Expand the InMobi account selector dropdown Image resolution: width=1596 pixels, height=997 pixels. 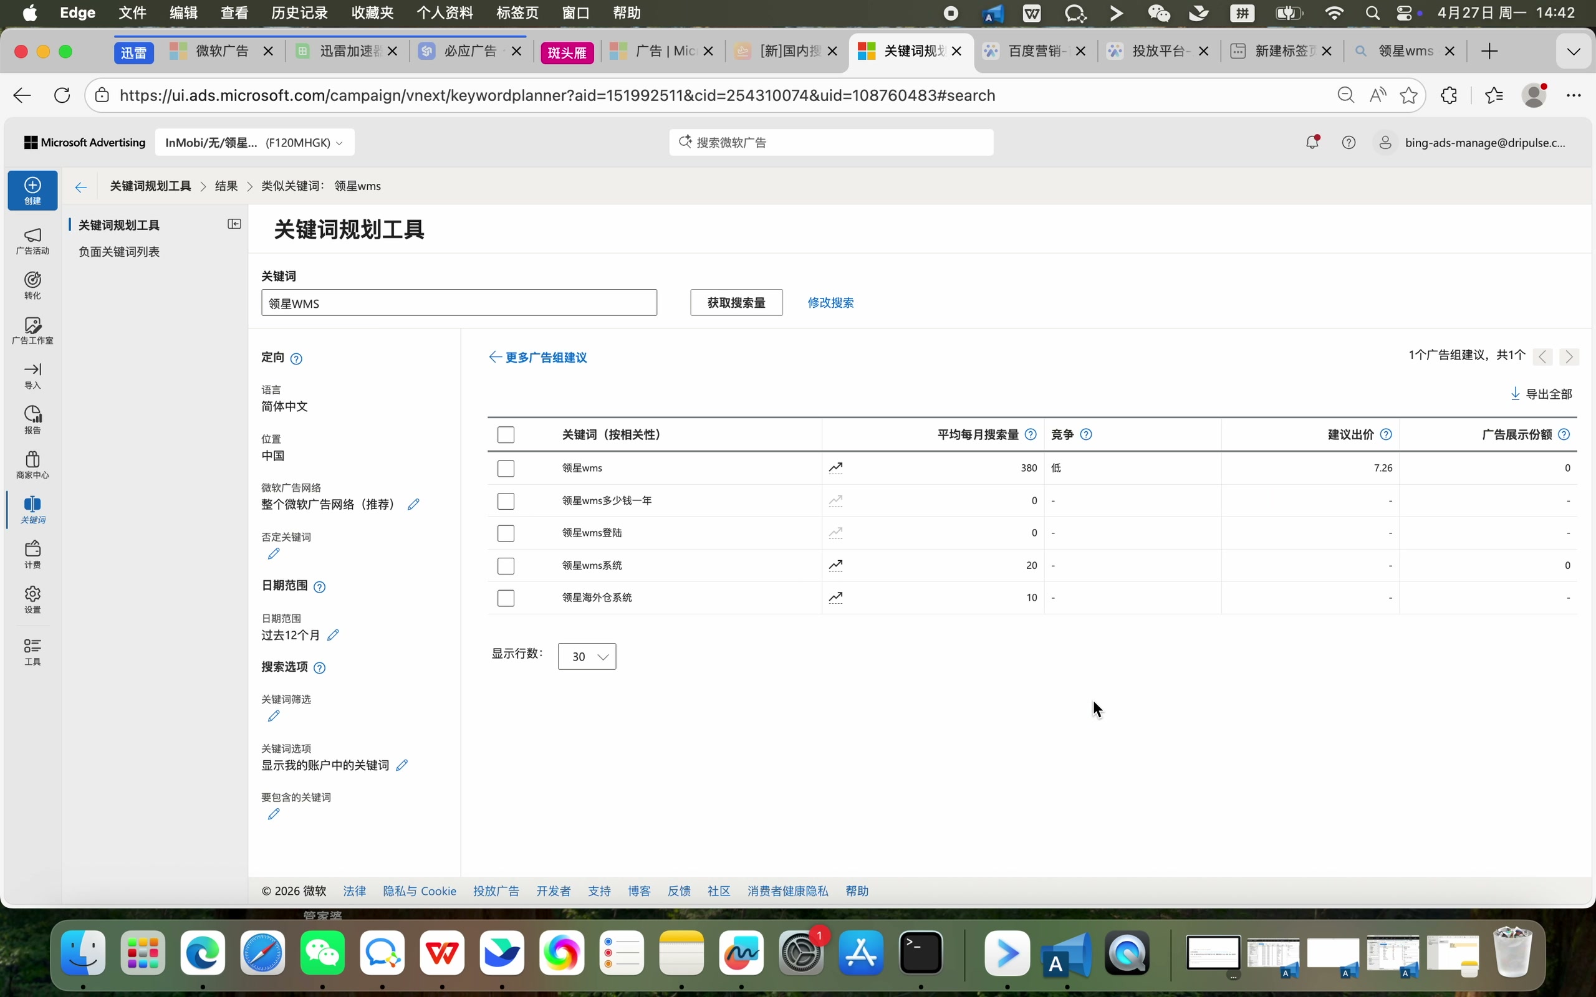pyautogui.click(x=254, y=143)
